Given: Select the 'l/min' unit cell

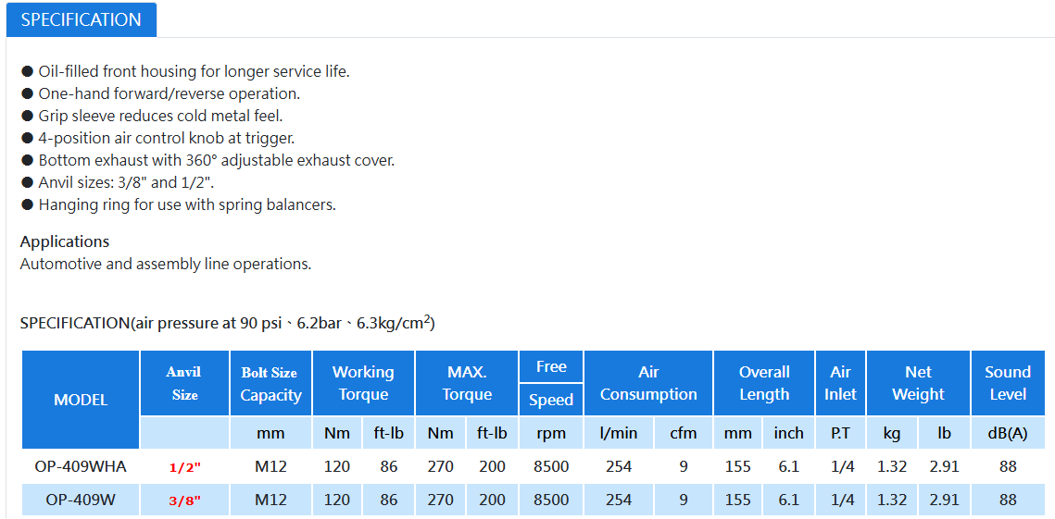Looking at the screenshot, I should pos(619,434).
